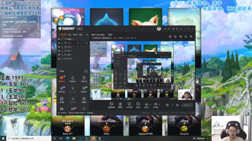Expand the microphone options arrow

[x=150, y=105]
